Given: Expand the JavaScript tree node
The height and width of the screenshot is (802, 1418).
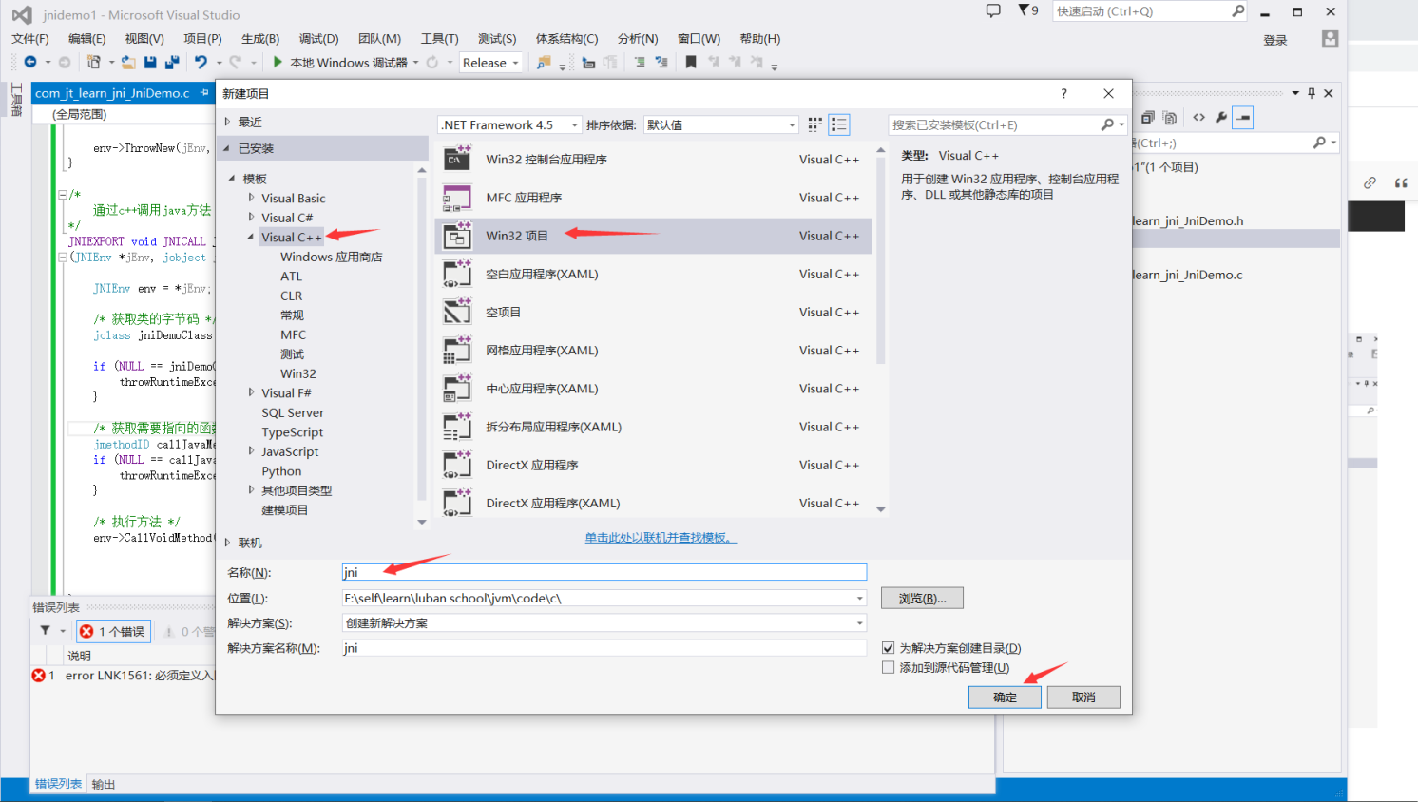Looking at the screenshot, I should pos(251,451).
